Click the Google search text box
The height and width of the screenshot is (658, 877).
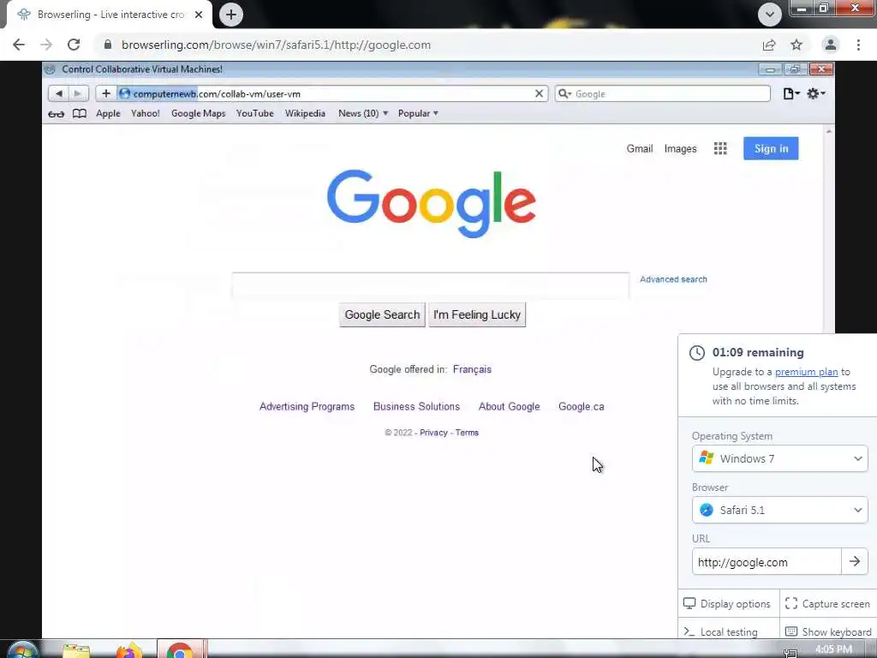(x=431, y=285)
